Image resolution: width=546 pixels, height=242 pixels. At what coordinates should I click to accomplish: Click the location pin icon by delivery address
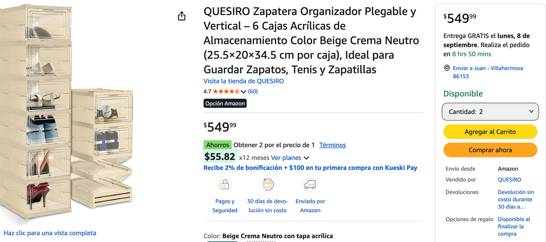tap(447, 68)
